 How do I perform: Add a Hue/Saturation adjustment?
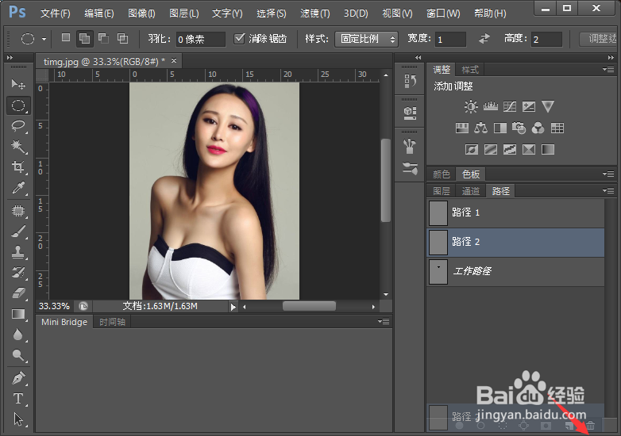click(x=462, y=128)
